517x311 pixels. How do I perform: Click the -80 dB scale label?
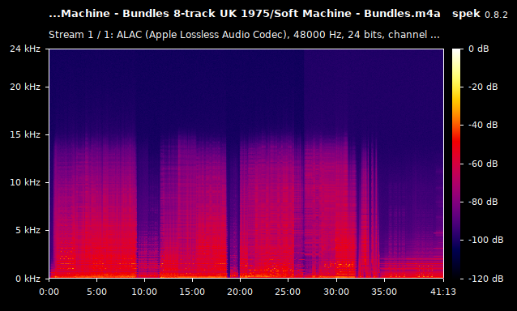pyautogui.click(x=483, y=202)
